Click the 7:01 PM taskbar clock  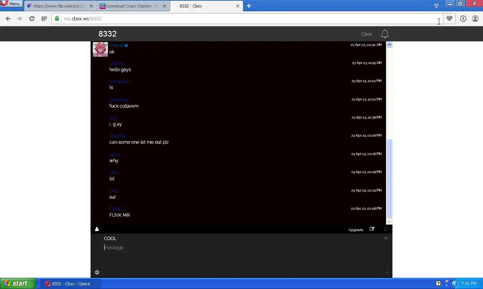pos(469,284)
